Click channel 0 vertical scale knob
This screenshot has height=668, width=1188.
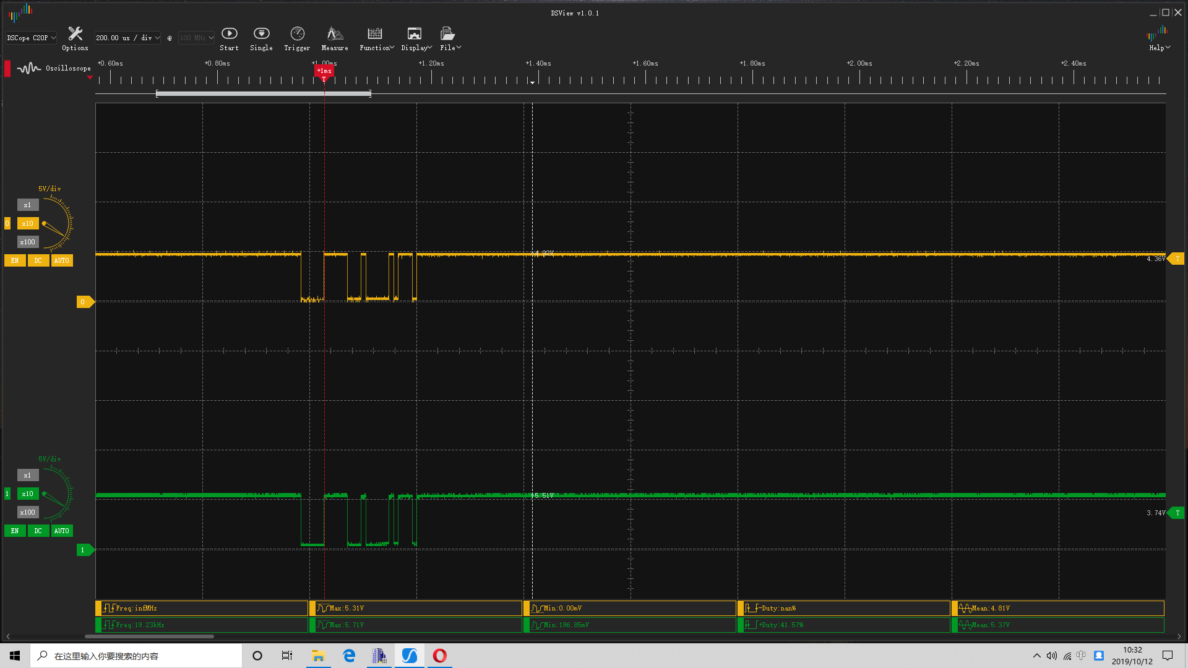(x=56, y=224)
